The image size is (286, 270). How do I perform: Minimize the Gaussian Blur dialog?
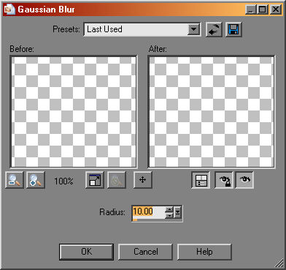(251, 10)
